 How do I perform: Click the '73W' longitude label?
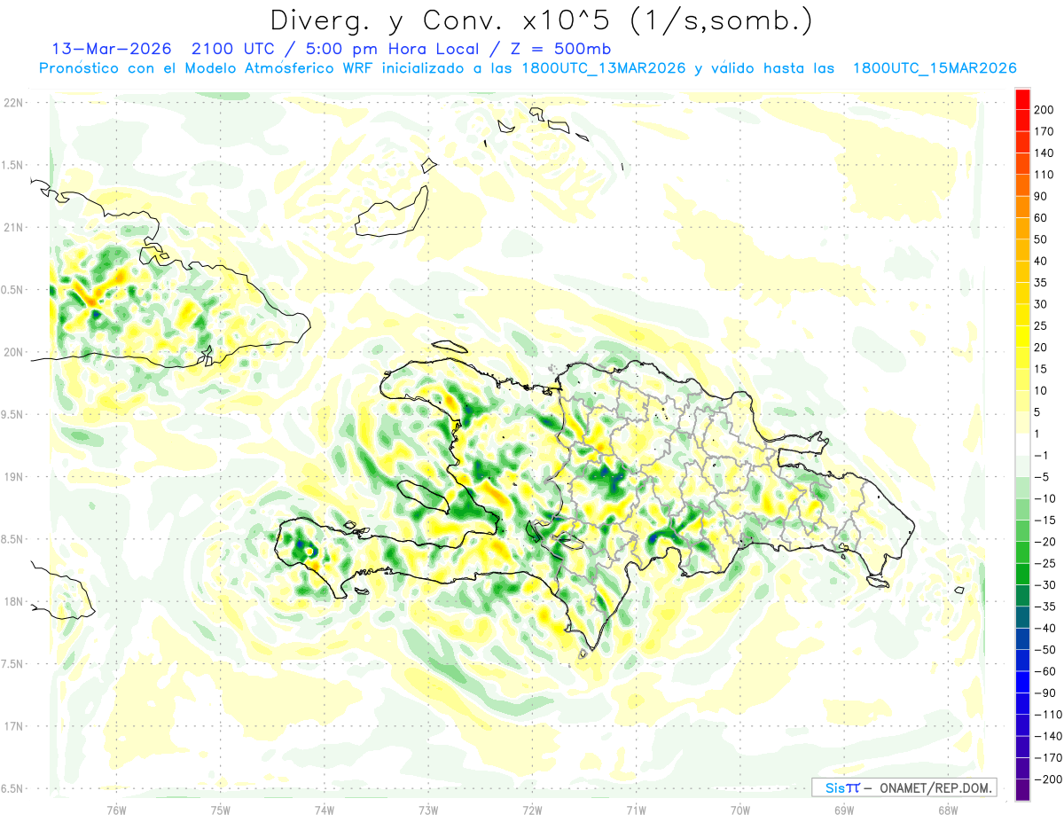tap(428, 810)
